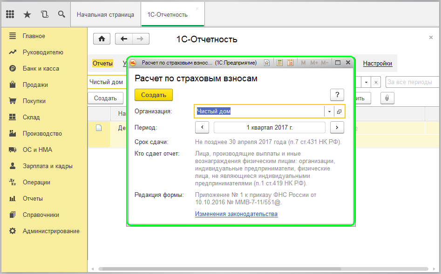Click the Чистый дом filter field behind dialog
The height and width of the screenshot is (274, 441).
tap(107, 82)
